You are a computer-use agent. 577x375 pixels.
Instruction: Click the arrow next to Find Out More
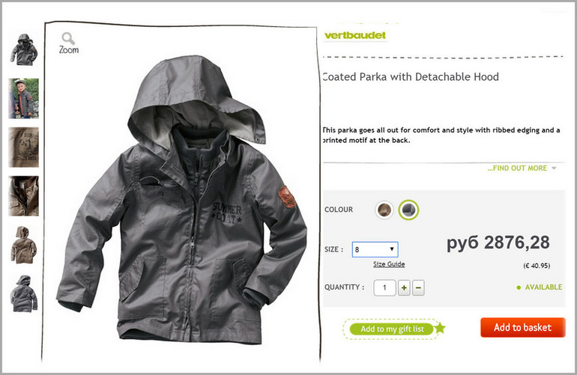click(x=554, y=168)
